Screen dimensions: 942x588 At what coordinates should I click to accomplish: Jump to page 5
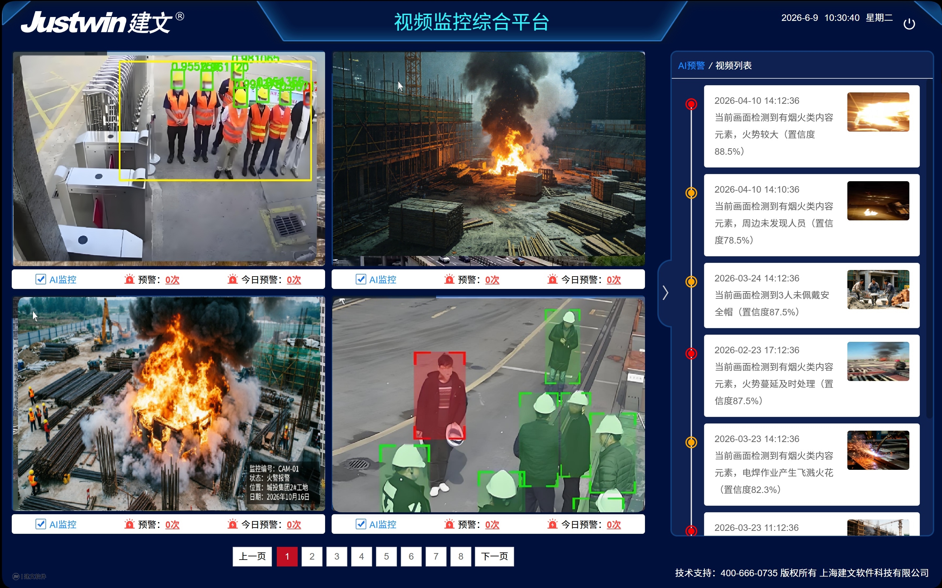pos(386,557)
